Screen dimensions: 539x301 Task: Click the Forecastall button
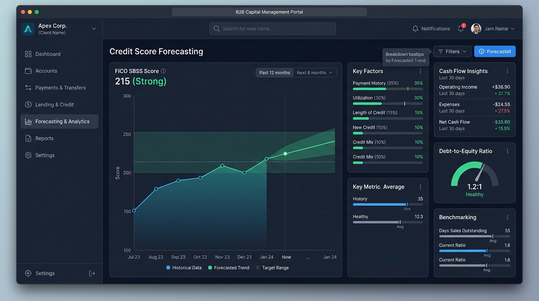coord(495,51)
